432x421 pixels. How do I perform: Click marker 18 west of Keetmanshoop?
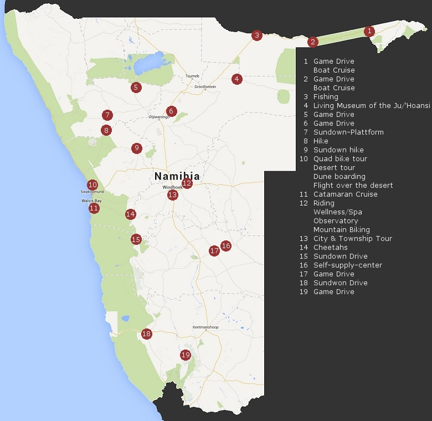point(147,334)
